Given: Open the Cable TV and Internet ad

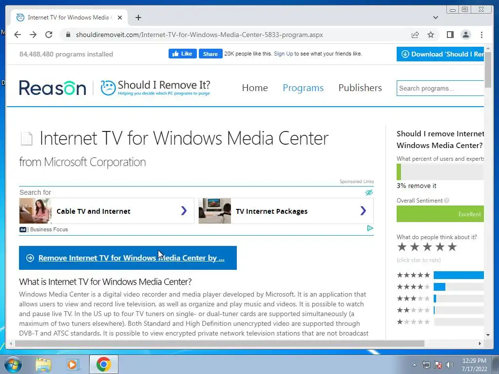Looking at the screenshot, I should pyautogui.click(x=107, y=211).
